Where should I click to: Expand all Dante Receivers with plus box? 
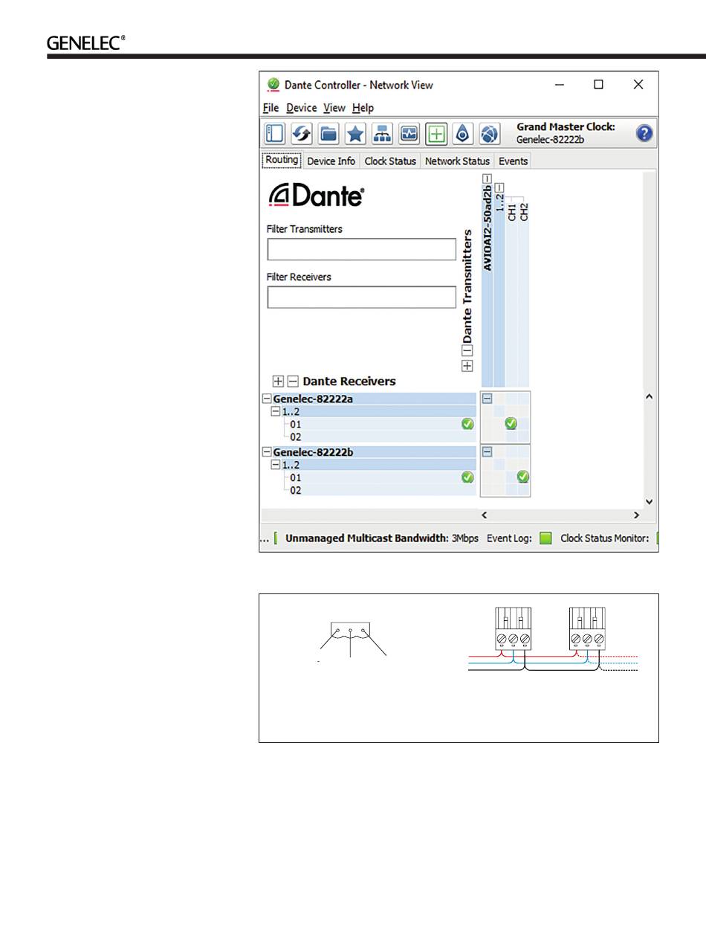pos(279,381)
